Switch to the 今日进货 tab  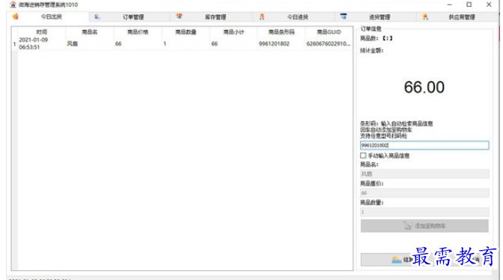297,17
